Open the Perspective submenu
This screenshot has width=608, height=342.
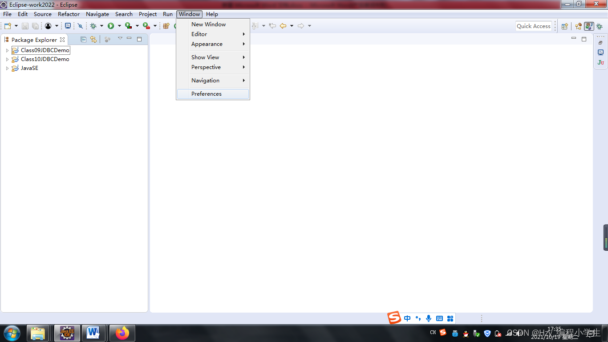(213, 67)
